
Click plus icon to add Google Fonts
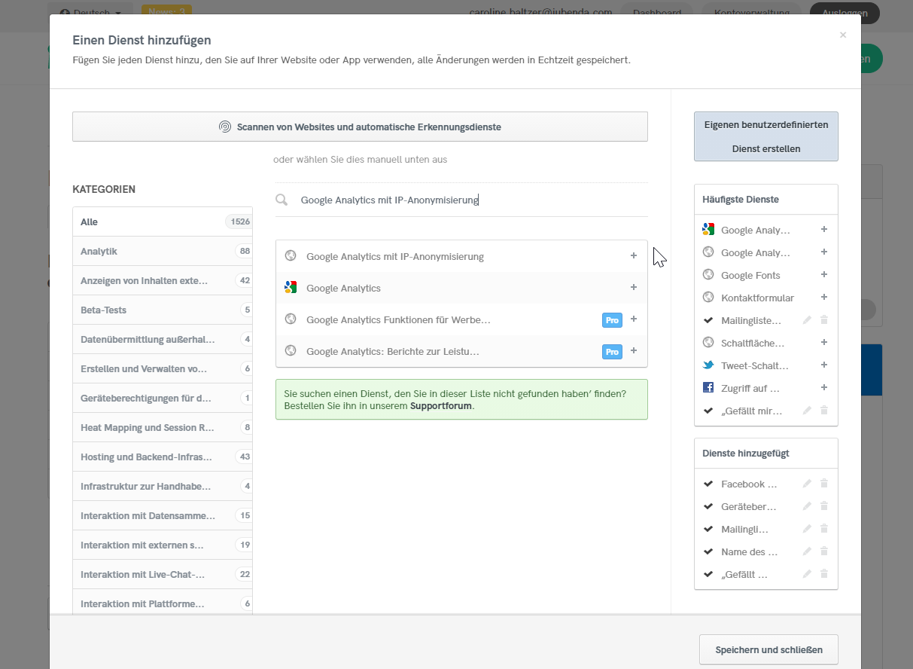(824, 275)
